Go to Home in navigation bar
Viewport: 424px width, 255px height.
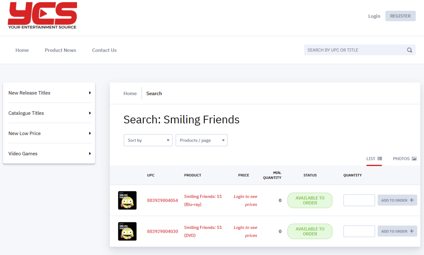(22, 50)
